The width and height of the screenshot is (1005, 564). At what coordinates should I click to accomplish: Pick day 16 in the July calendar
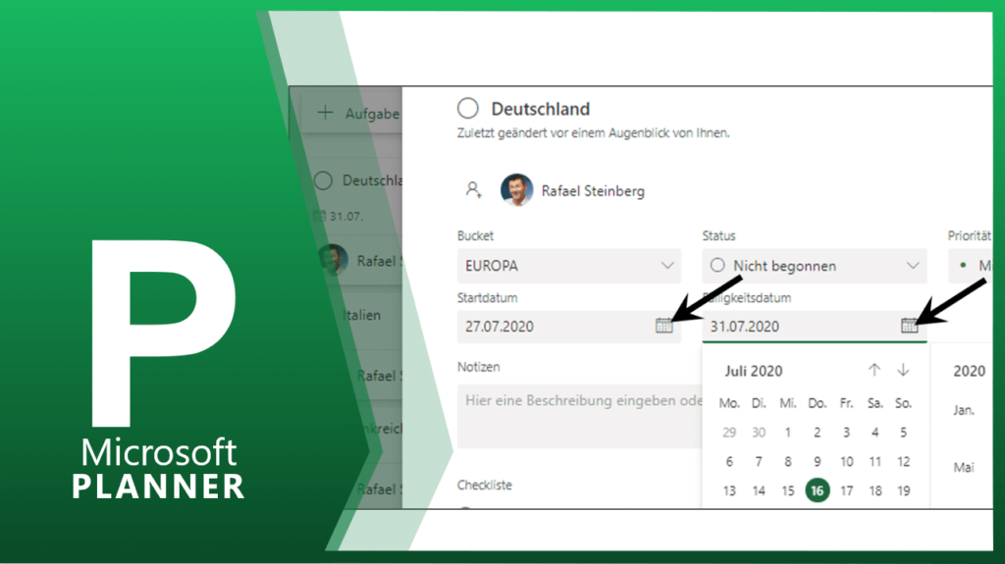tap(817, 490)
